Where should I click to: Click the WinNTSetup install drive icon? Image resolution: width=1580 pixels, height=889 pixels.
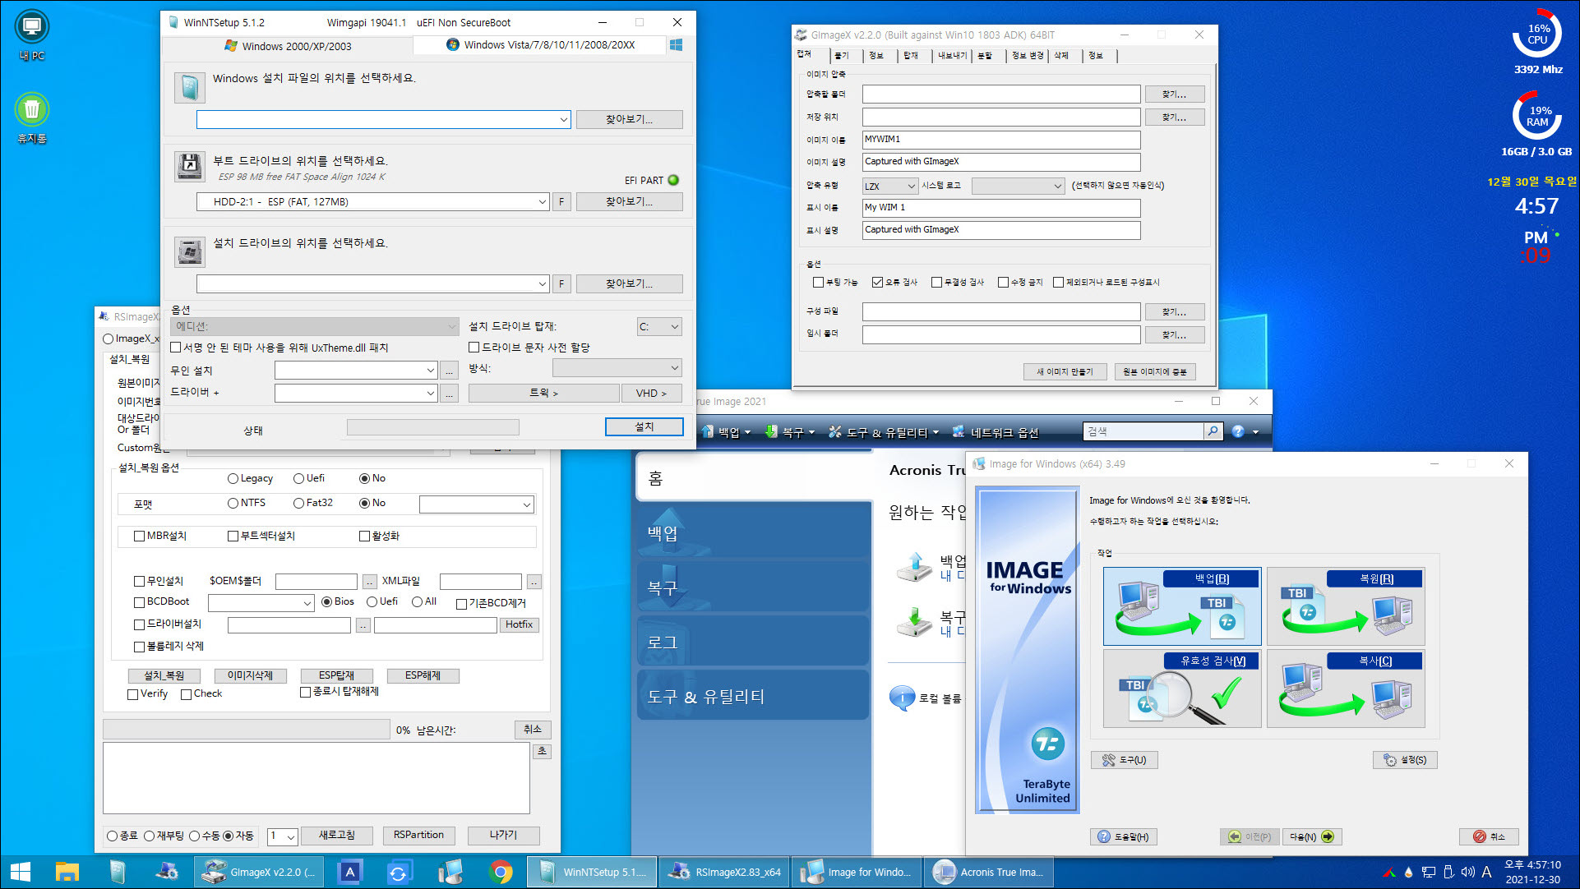click(x=190, y=251)
